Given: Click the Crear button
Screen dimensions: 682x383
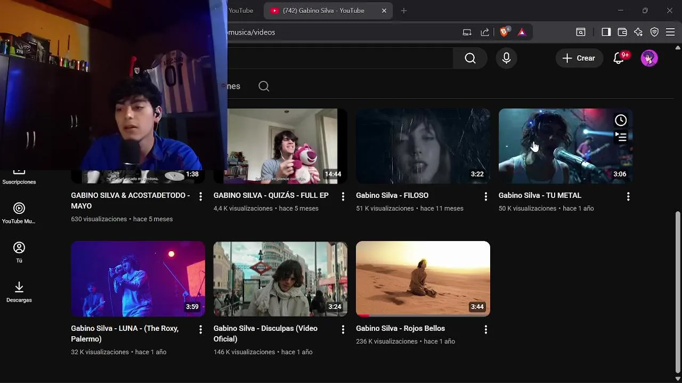Looking at the screenshot, I should click(579, 58).
